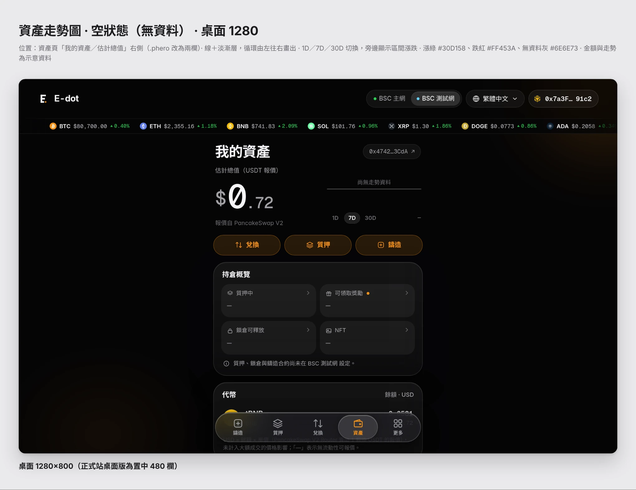Open the wallet 0x7a3F…91c2 button
636x490 pixels.
tap(563, 99)
